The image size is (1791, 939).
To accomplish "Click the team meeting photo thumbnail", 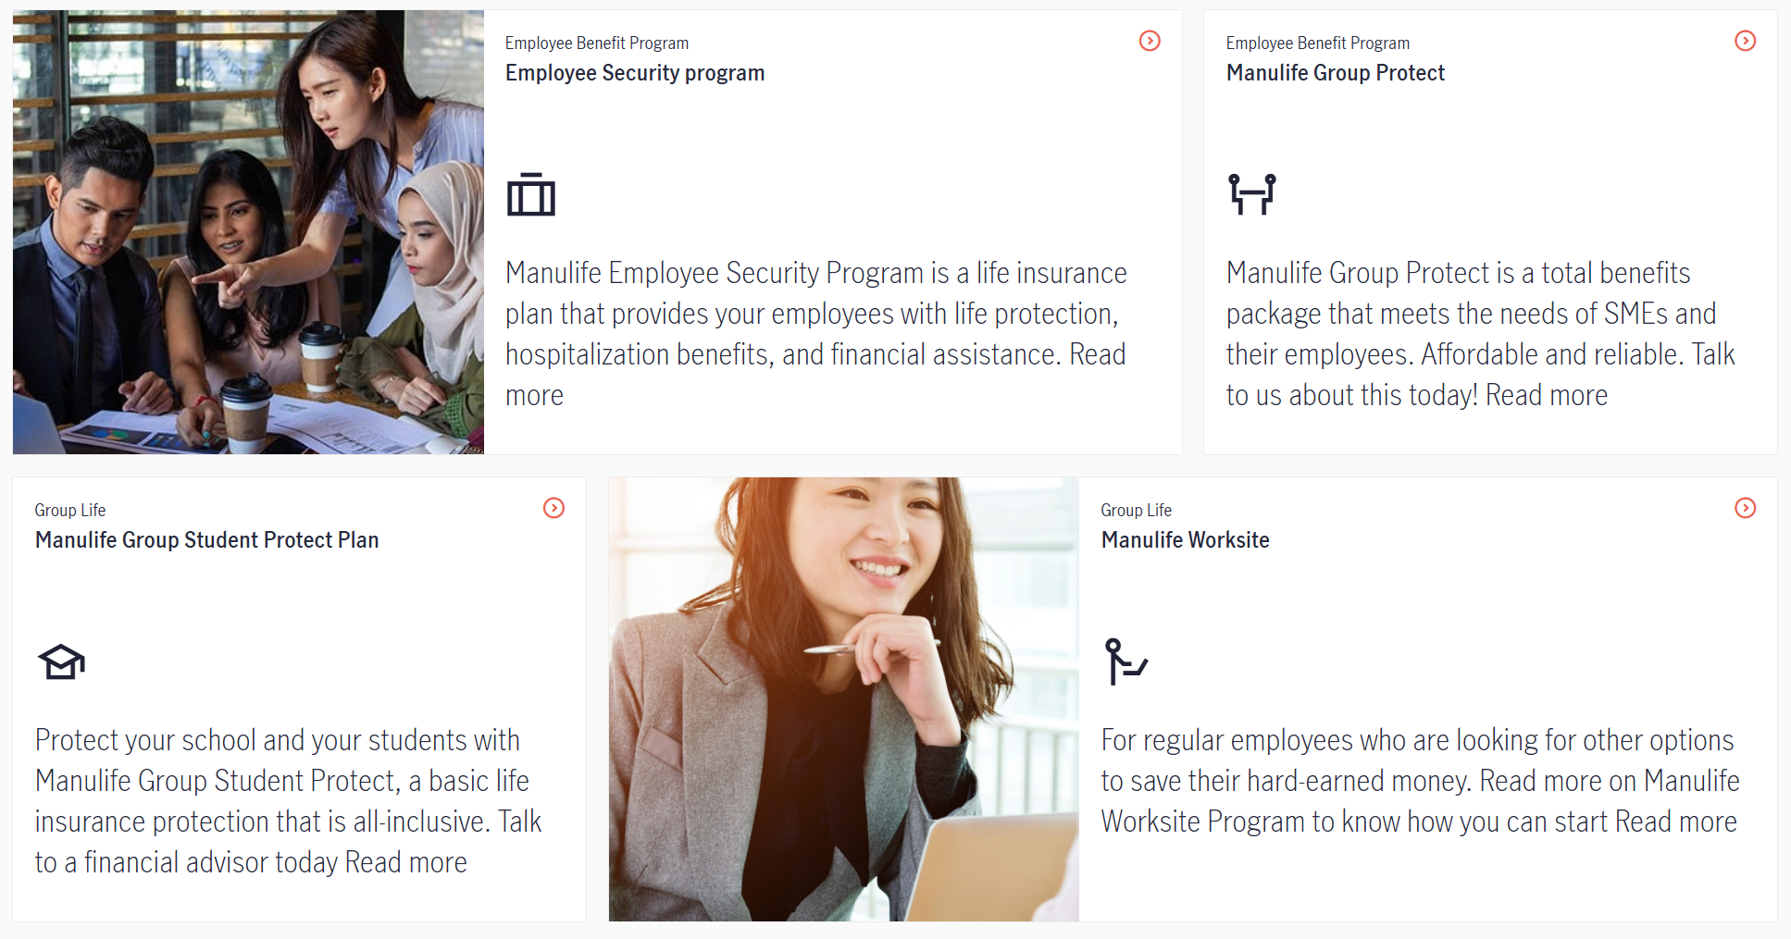I will 248,232.
